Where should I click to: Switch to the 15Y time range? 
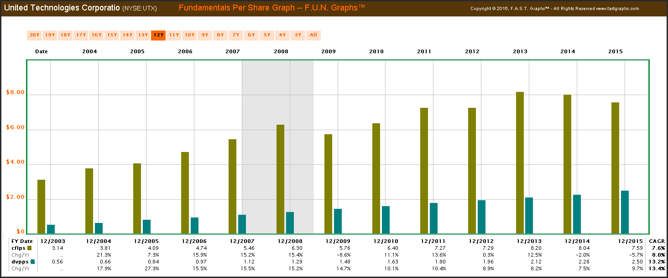click(x=112, y=35)
